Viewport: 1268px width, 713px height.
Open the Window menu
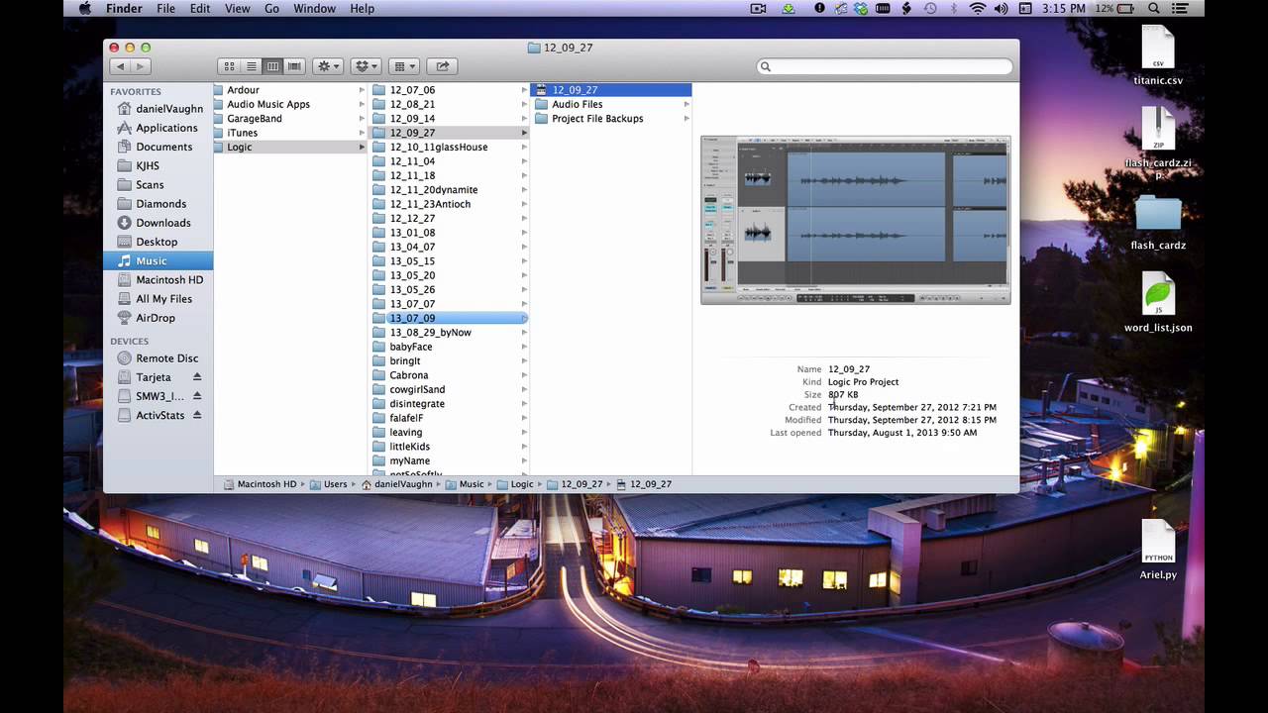tap(315, 9)
